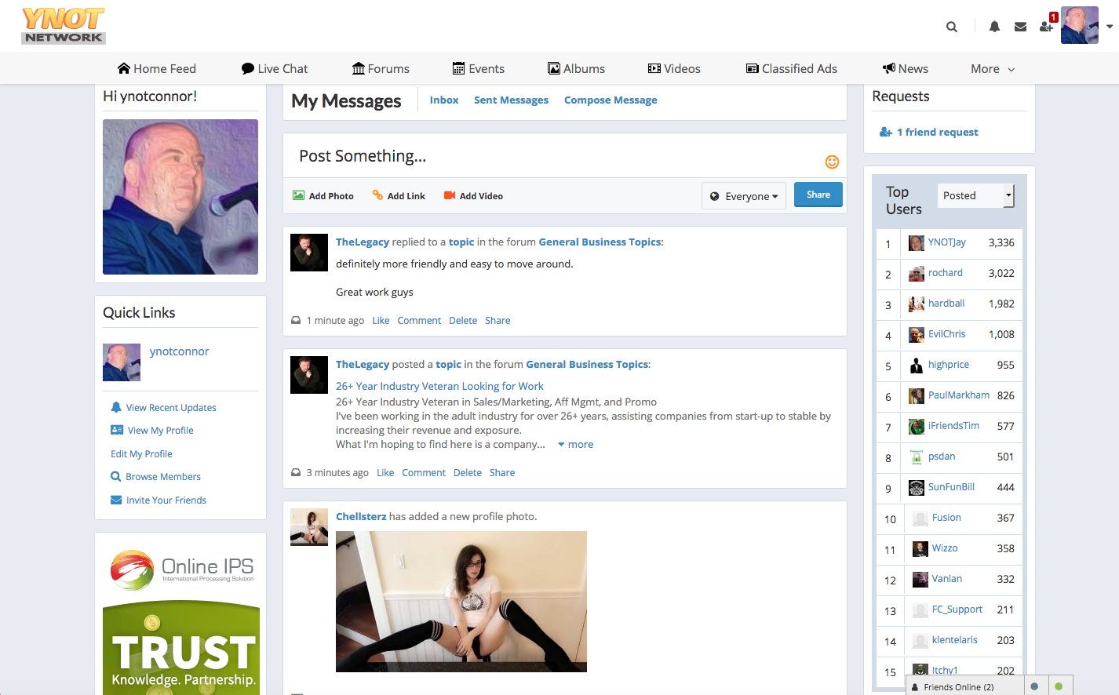This screenshot has height=695, width=1119.
Task: Expand the 'more' link in TheLegacy post
Action: tap(576, 444)
